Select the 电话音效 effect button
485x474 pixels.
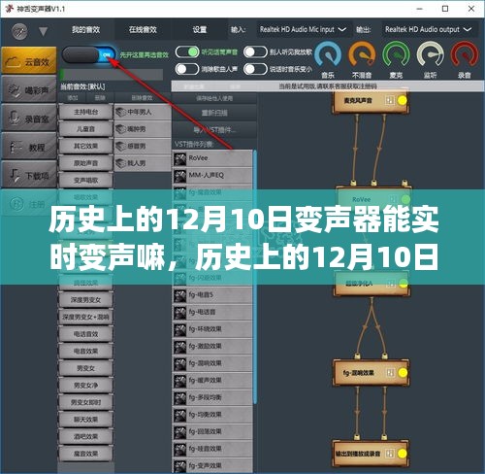(85, 334)
